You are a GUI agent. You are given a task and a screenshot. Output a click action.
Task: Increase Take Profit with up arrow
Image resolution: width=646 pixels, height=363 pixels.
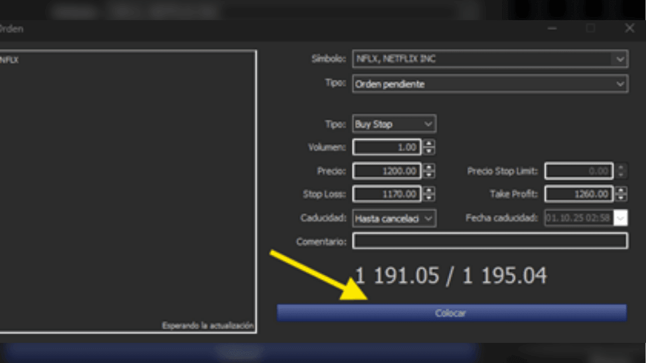tap(621, 191)
